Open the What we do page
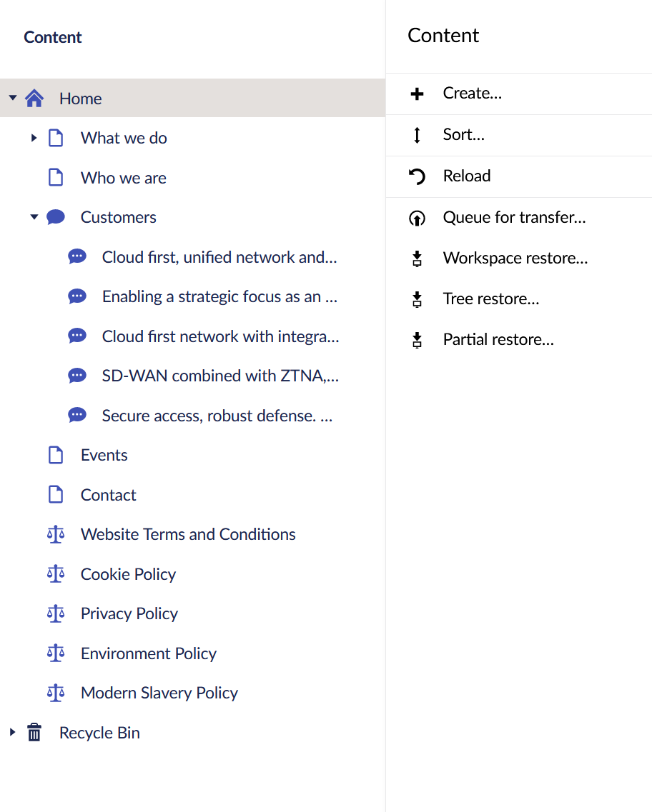This screenshot has height=812, width=652. [x=124, y=139]
